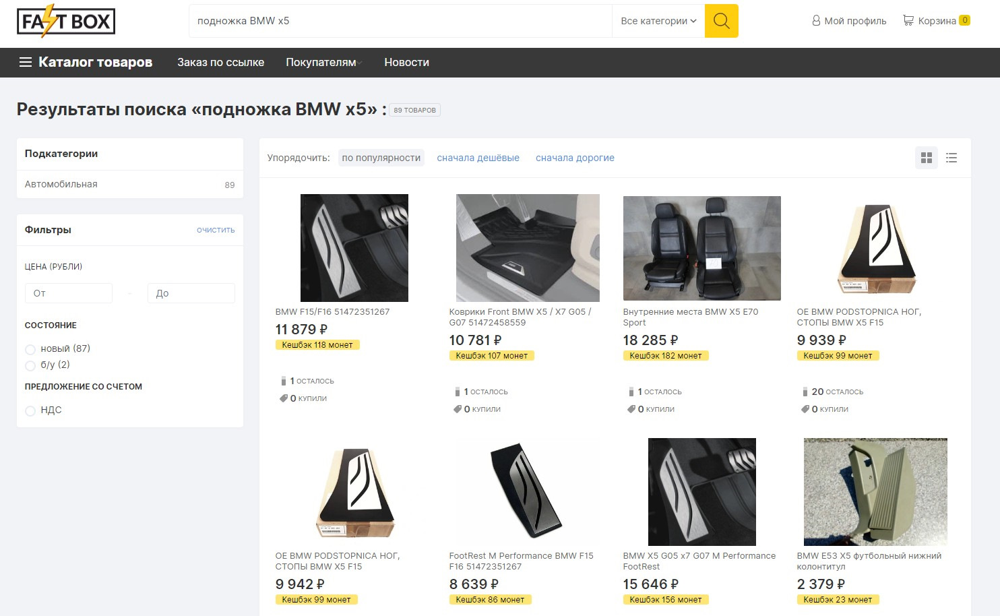Open the shopping cart icon
Image resolution: width=1000 pixels, height=616 pixels.
point(908,21)
